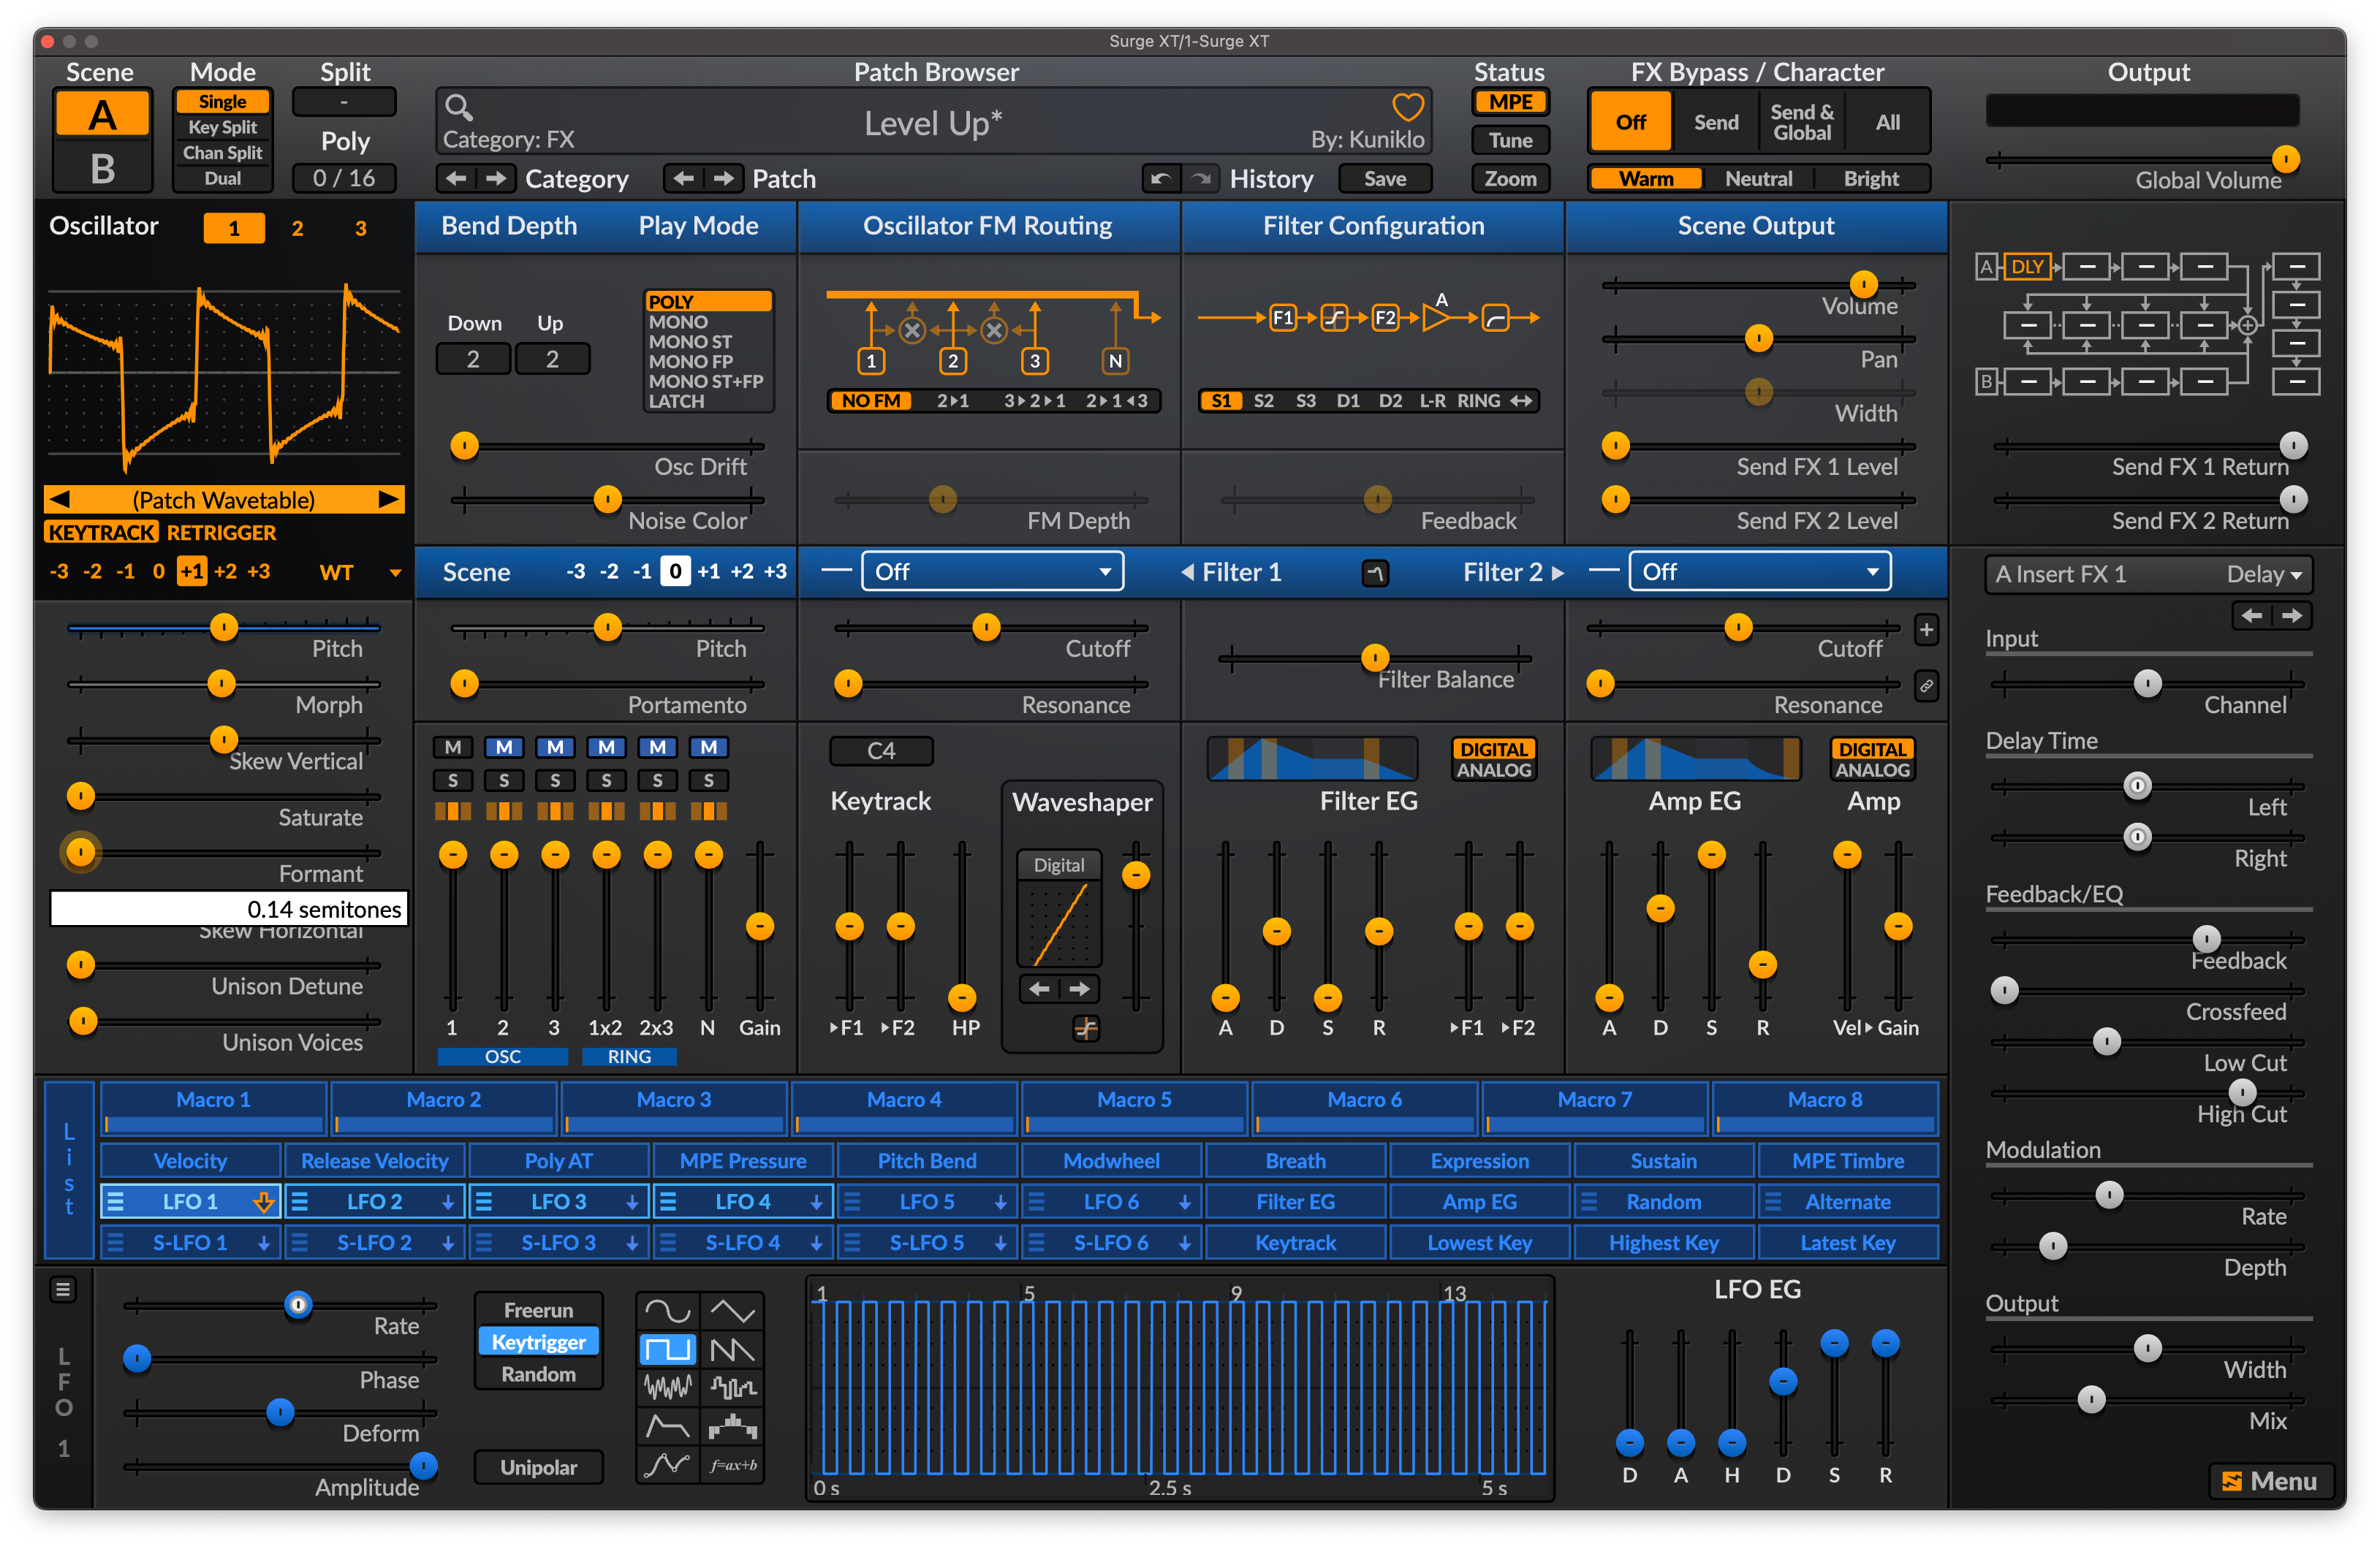Screen dimensions: 2380x1549
Task: Set FX Bypass to Send & Global
Action: [x=1802, y=122]
